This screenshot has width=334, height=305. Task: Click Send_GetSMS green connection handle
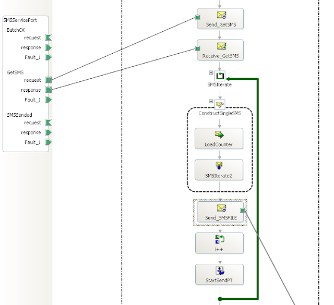198,17
